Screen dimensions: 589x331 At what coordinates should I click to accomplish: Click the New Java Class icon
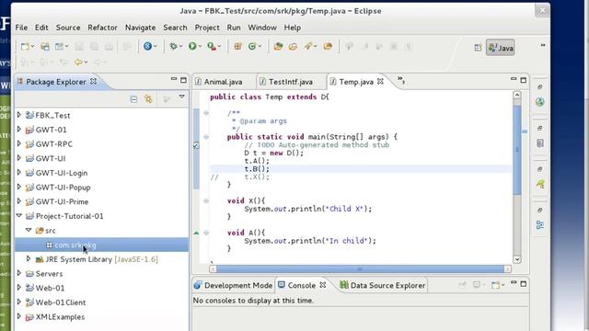[x=251, y=46]
